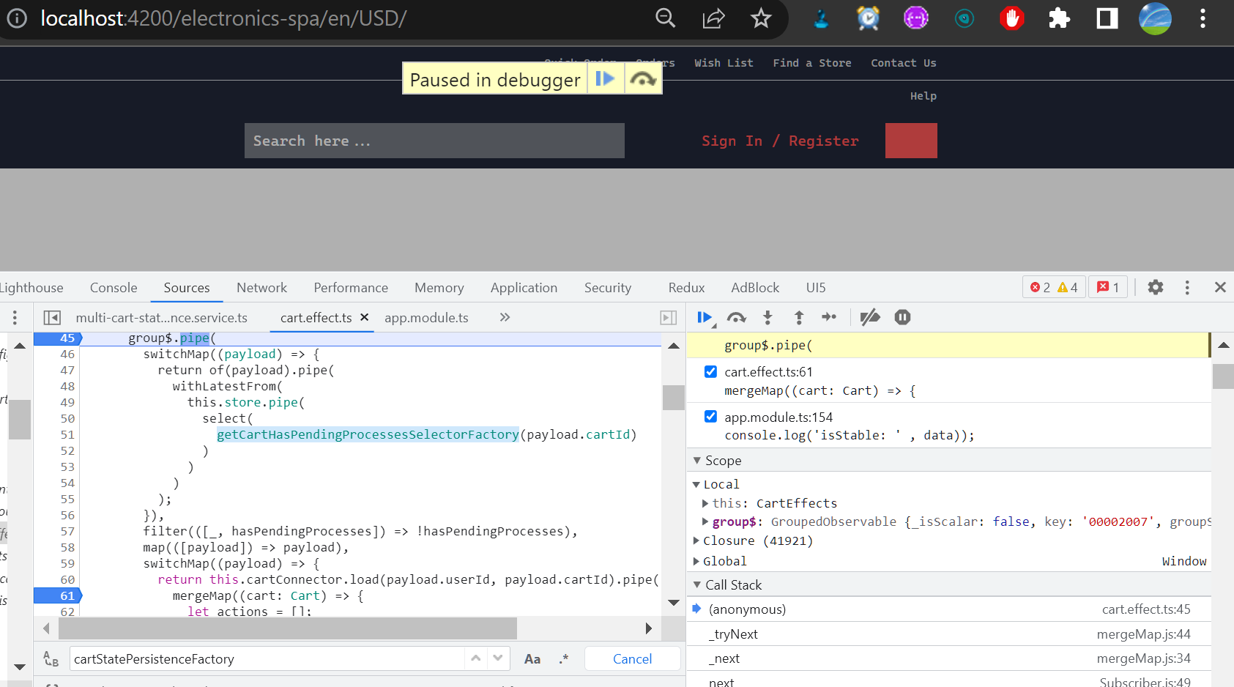Toggle the replace option icon in search bar
This screenshot has height=687, width=1234.
tap(51, 659)
